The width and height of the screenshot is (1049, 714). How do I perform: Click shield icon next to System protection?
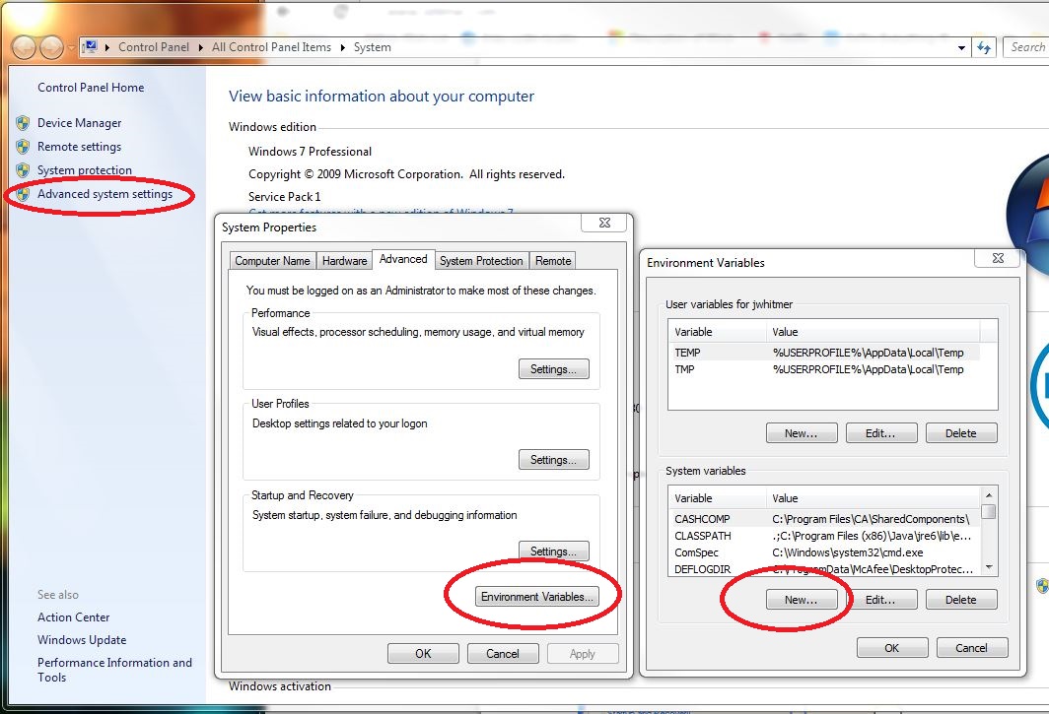coord(23,169)
